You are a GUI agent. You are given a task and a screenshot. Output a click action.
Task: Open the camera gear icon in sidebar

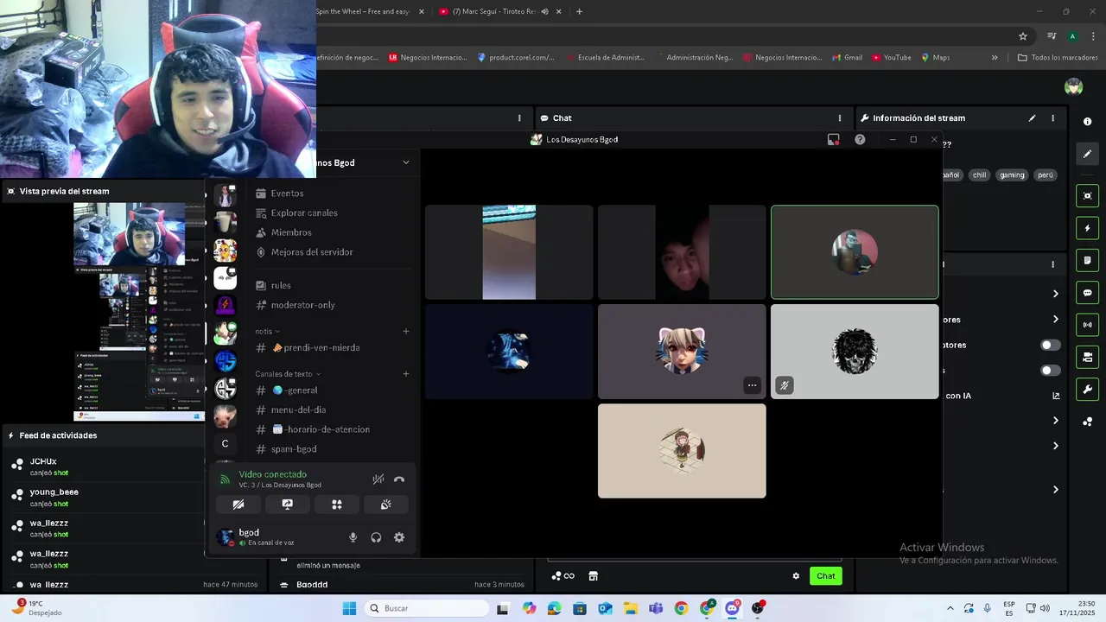pos(1088,357)
